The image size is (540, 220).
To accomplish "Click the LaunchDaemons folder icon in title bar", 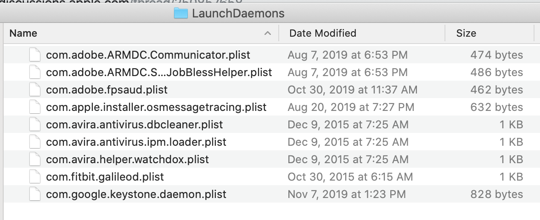I will 181,13.
